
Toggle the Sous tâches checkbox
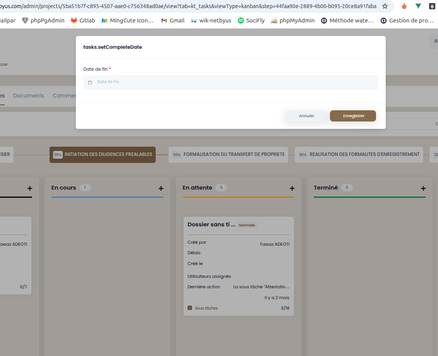tap(190, 308)
